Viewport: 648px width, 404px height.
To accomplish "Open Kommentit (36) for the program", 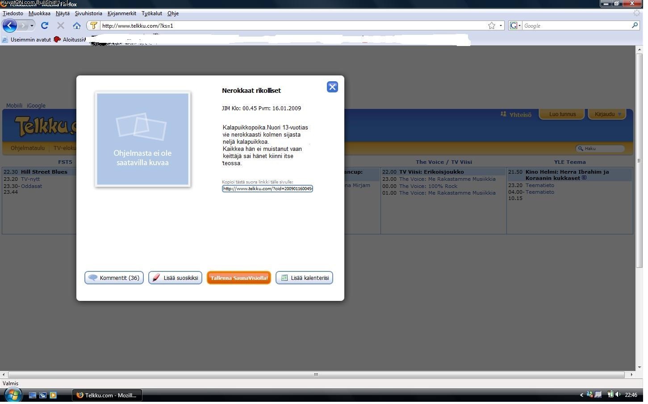I will (x=114, y=278).
